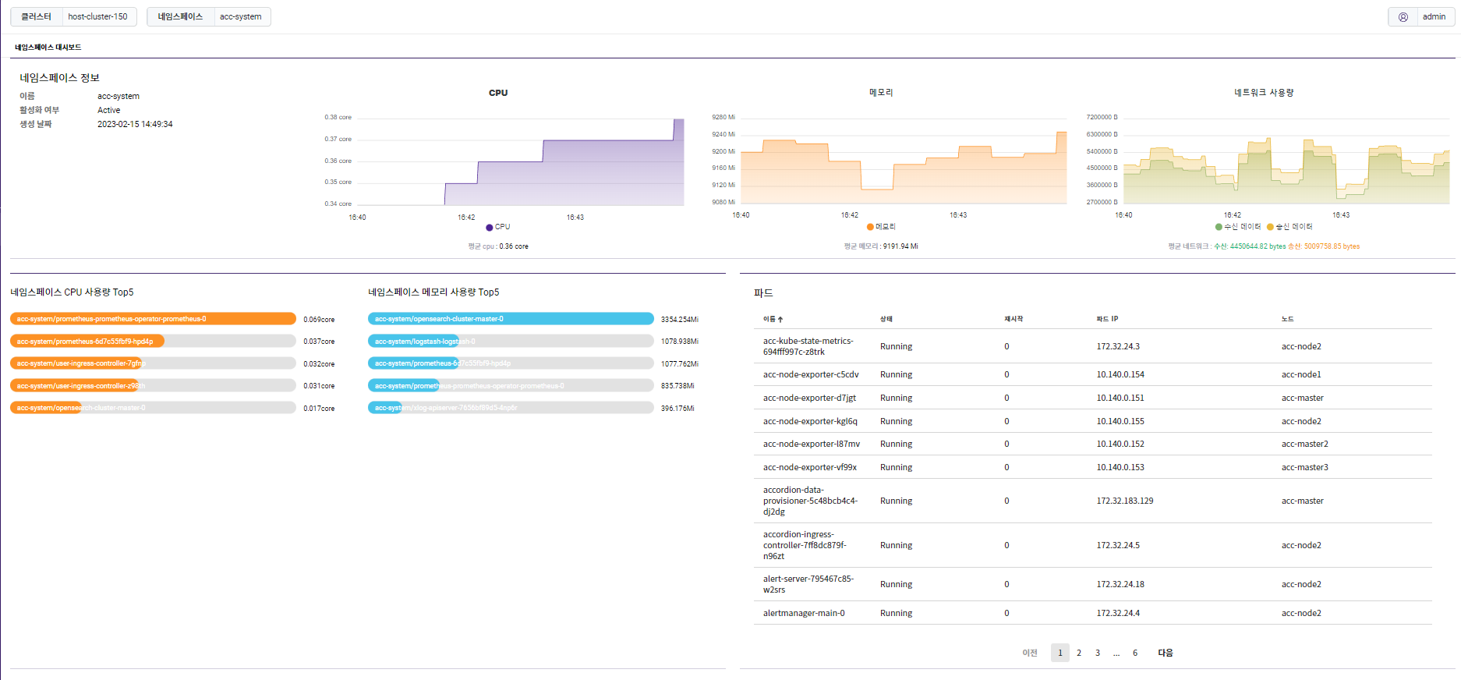Open pod acc-node-exporter-d7jgt

point(809,398)
